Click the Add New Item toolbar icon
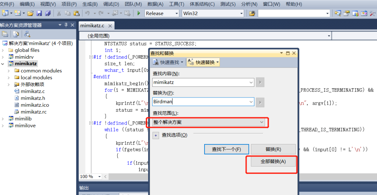 coord(18,13)
